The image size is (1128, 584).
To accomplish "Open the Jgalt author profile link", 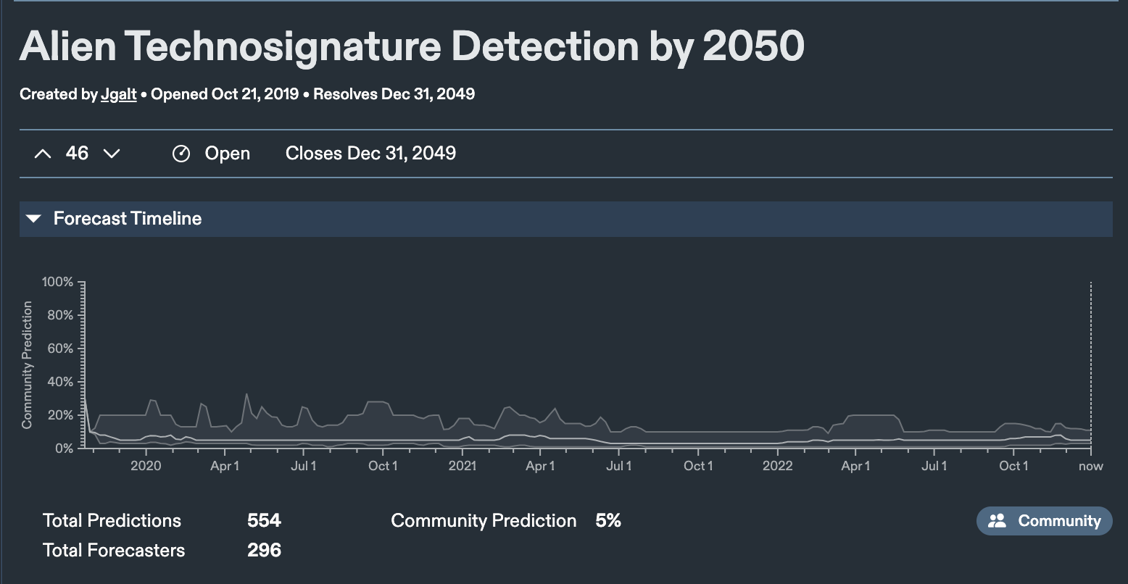I will [x=119, y=94].
